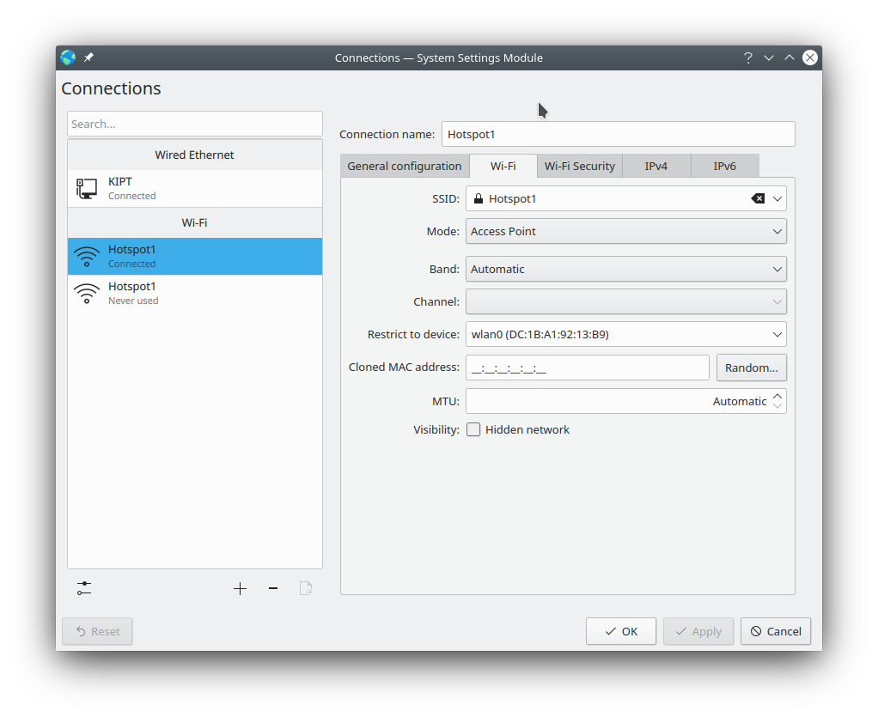Image resolution: width=878 pixels, height=717 pixels.
Task: Focus the Search connections field
Action: pyautogui.click(x=195, y=124)
